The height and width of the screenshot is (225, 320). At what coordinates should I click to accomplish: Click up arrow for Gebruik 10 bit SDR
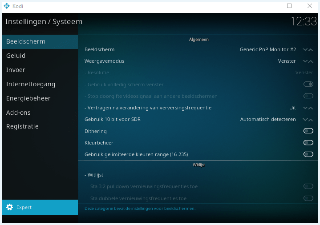pos(311,120)
